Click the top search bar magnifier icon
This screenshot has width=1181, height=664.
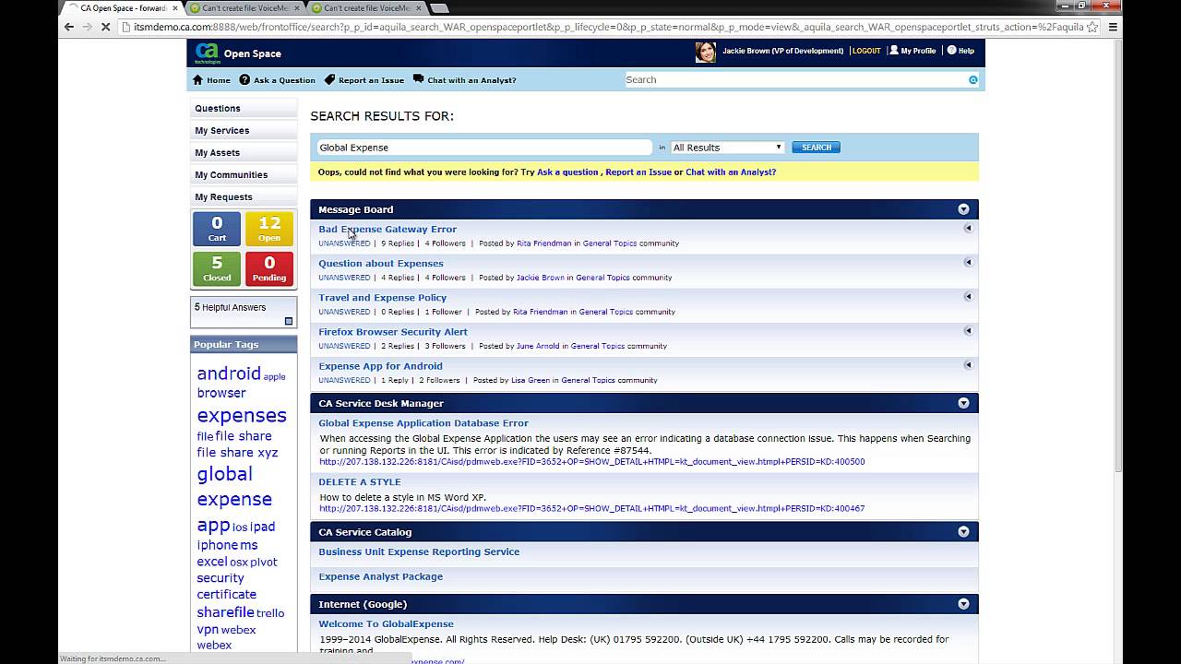pos(972,80)
